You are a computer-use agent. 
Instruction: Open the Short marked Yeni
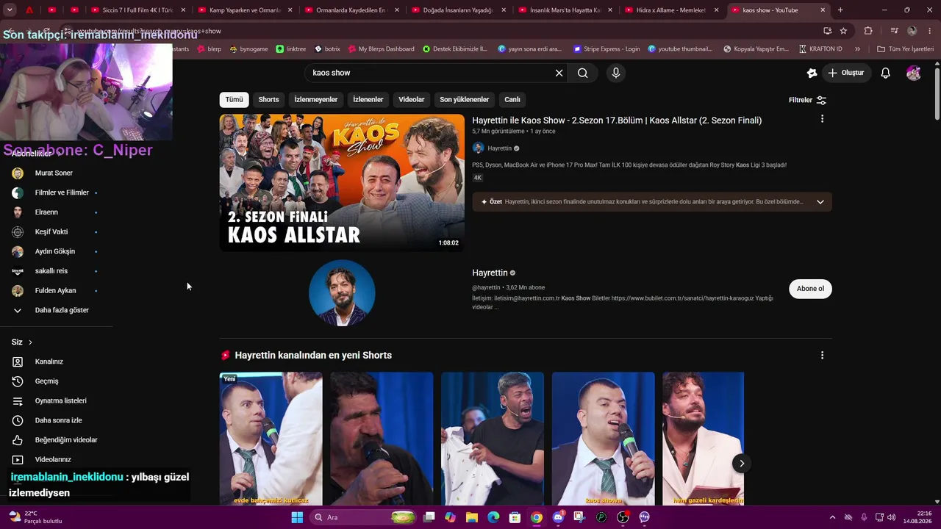tap(271, 439)
